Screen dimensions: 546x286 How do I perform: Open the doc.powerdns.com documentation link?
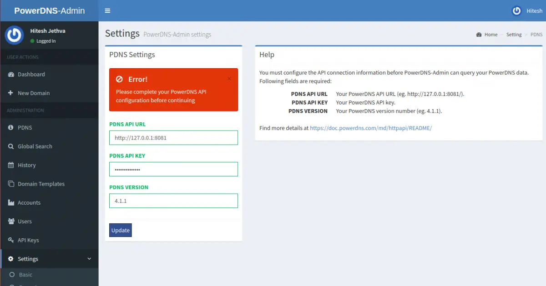pos(370,128)
